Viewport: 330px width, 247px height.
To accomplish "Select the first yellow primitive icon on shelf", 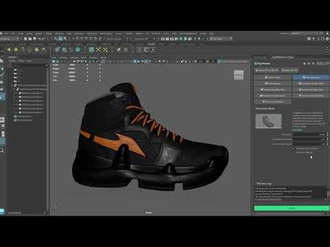I will pyautogui.click(x=9, y=49).
